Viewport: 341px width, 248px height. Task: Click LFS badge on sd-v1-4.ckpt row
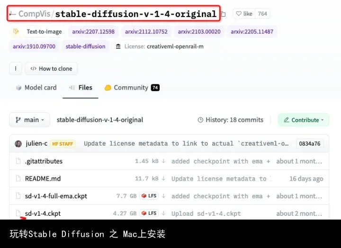149,213
